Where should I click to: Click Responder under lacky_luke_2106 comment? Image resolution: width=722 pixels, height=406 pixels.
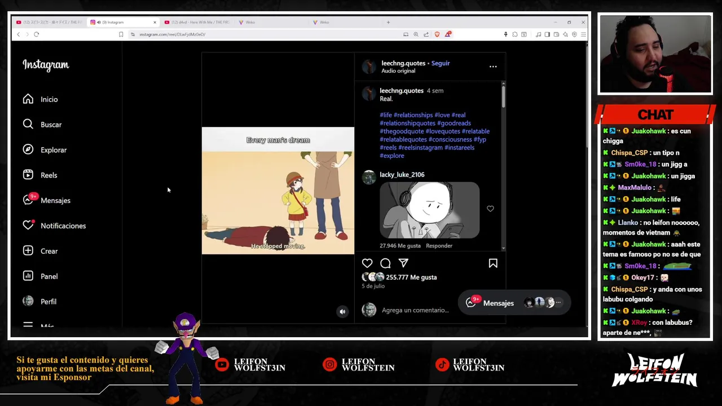coord(439,246)
